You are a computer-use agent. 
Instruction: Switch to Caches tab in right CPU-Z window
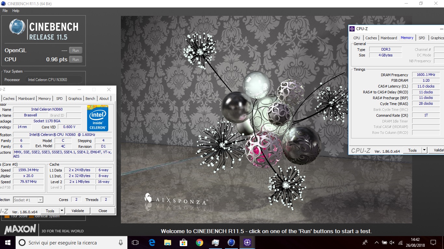[371, 38]
